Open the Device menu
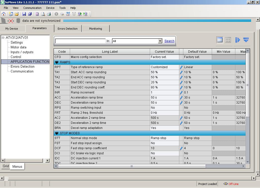Viewport: 260px width, 188px height. point(50,8)
